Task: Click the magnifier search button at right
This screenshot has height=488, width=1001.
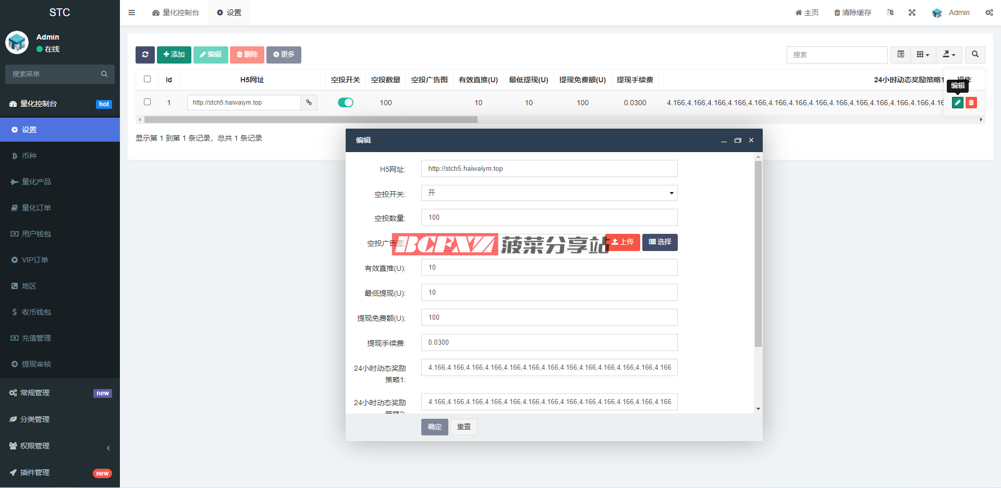Action: (975, 55)
